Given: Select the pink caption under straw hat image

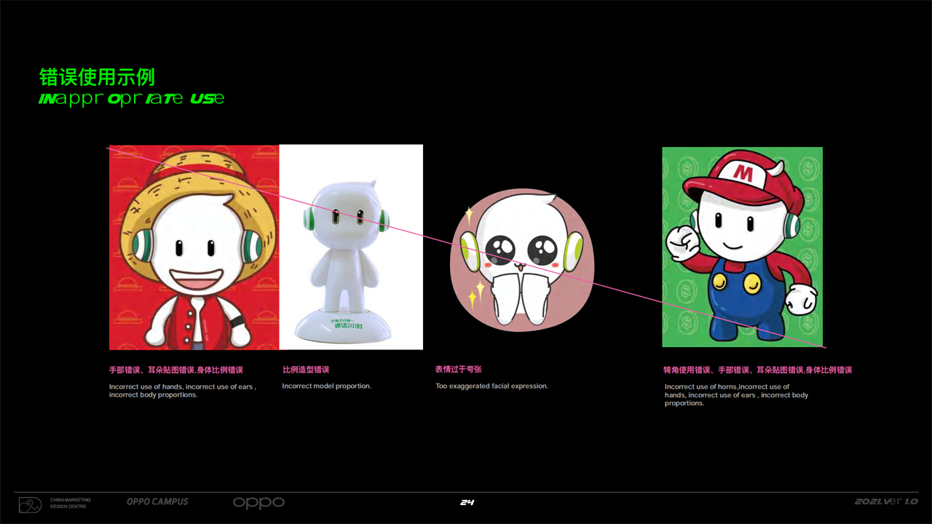Looking at the screenshot, I should click(176, 370).
